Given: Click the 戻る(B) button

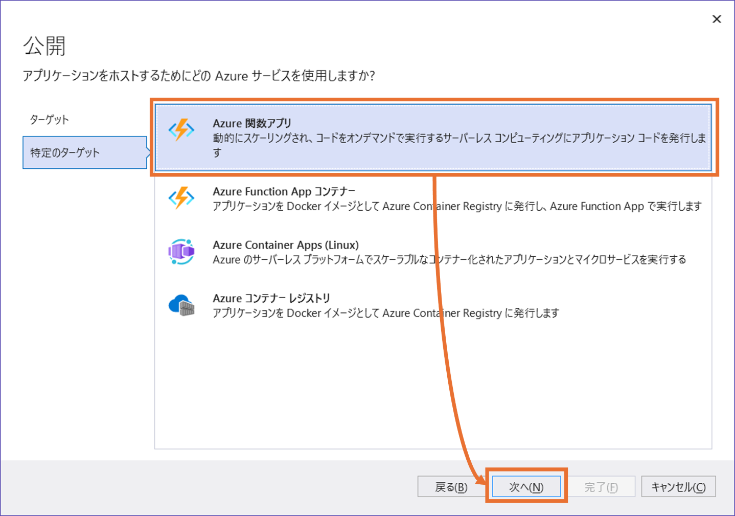Looking at the screenshot, I should [451, 486].
